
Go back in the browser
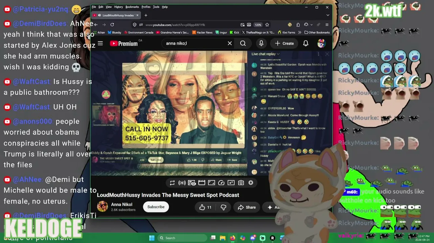(96, 25)
